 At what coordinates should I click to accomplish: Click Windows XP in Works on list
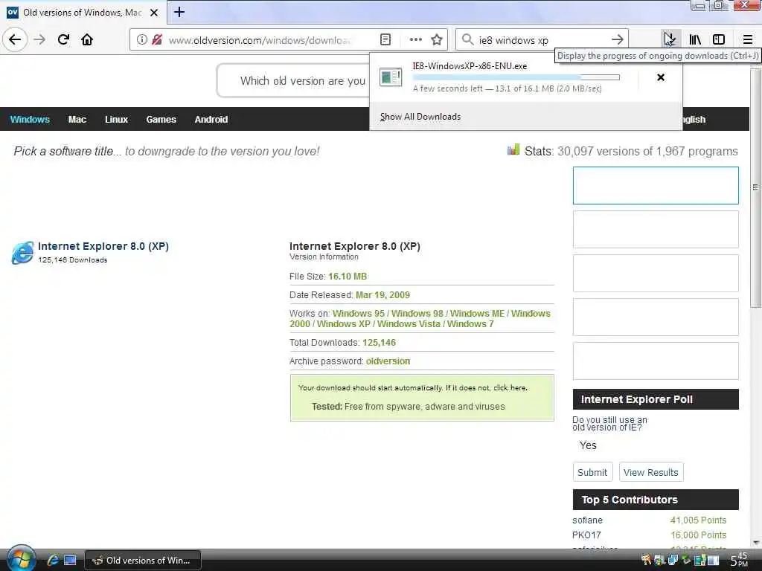tap(343, 324)
